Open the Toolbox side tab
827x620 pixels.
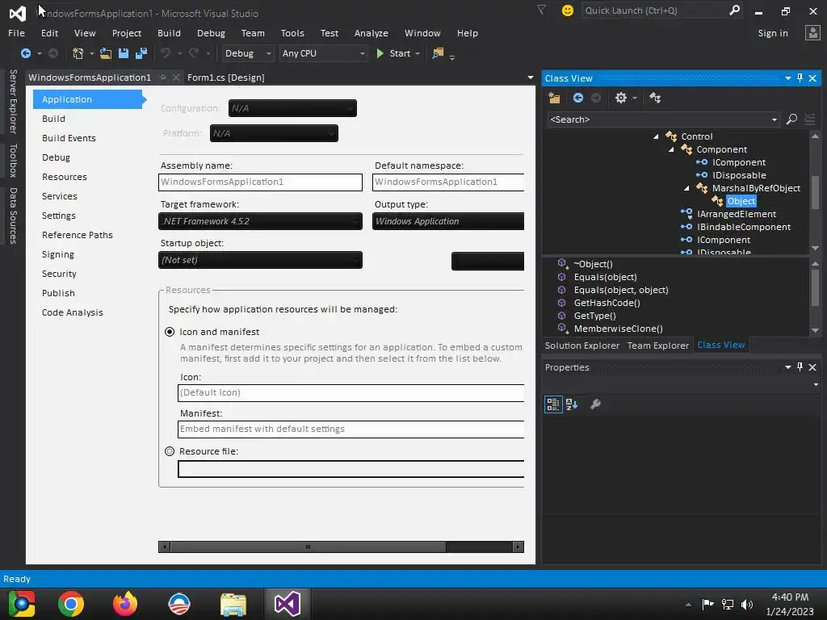tap(13, 161)
